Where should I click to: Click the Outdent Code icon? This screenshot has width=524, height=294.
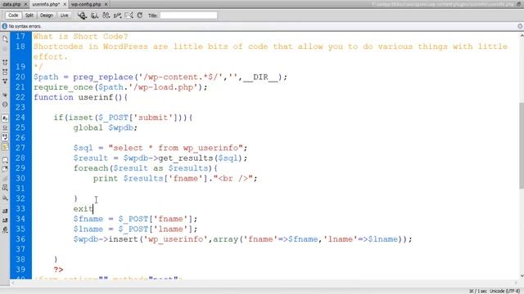coord(5,220)
